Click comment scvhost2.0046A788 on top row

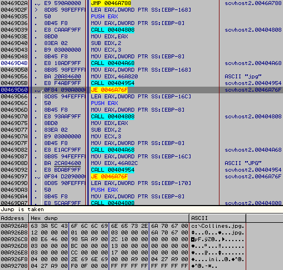(x=253, y=3)
